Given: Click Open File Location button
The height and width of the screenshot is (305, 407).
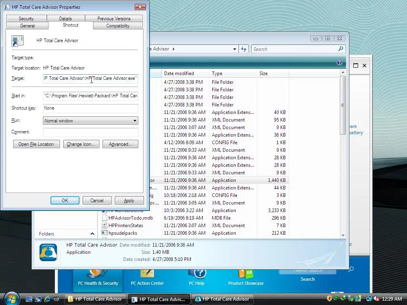Looking at the screenshot, I should click(36, 144).
